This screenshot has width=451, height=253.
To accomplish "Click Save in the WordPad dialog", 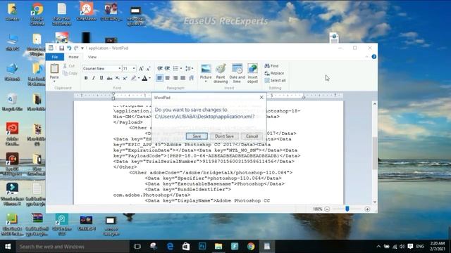I will 197,136.
